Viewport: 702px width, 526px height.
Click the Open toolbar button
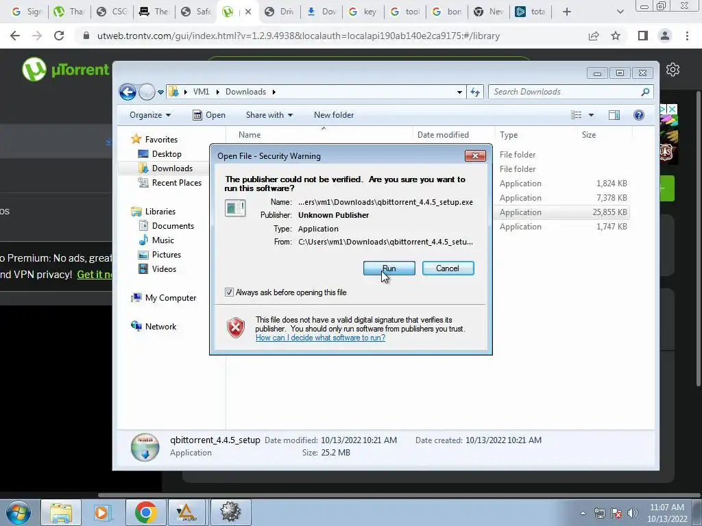point(208,115)
